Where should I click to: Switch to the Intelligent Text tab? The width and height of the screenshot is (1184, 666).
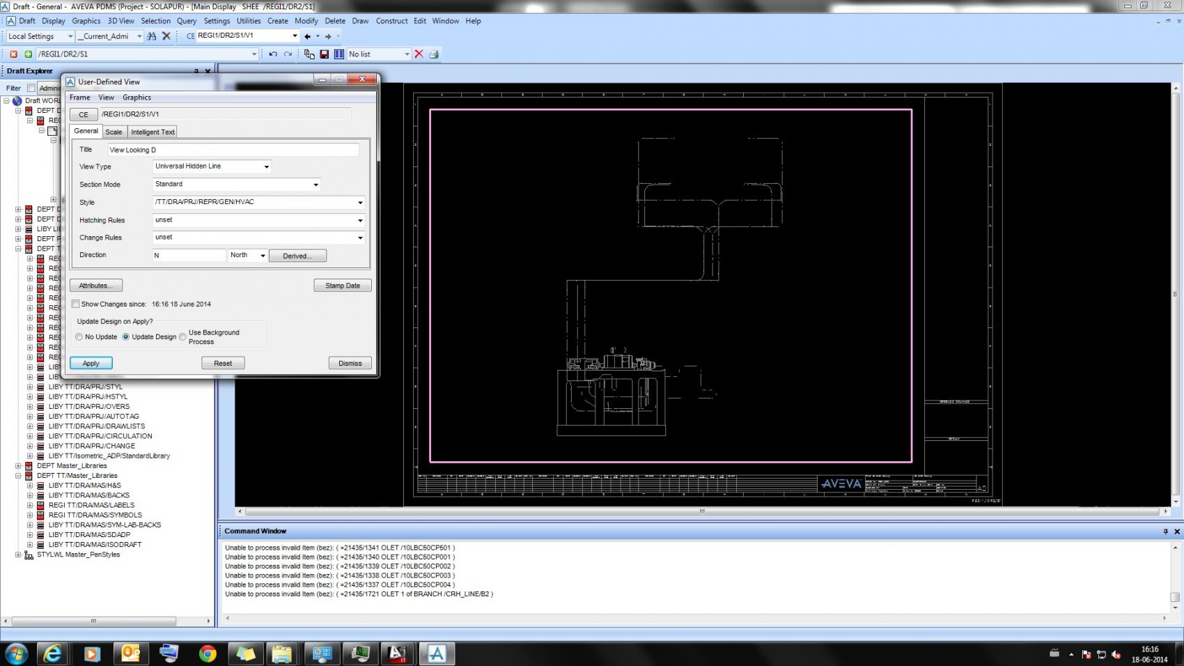153,132
